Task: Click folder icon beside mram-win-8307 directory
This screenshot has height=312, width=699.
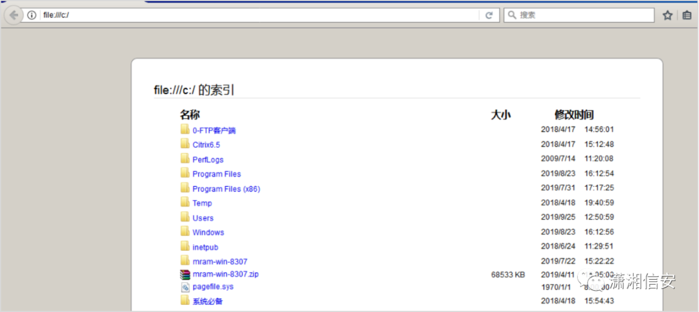Action: (185, 260)
